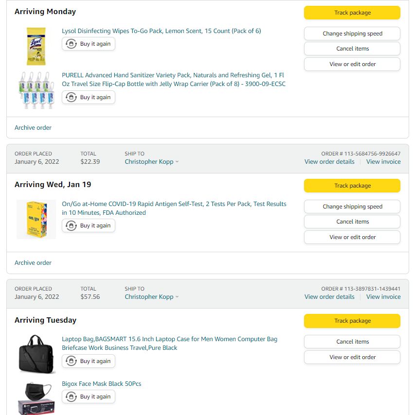Track package arriving Monday
Viewport: 414px width, 415px height.
point(352,13)
